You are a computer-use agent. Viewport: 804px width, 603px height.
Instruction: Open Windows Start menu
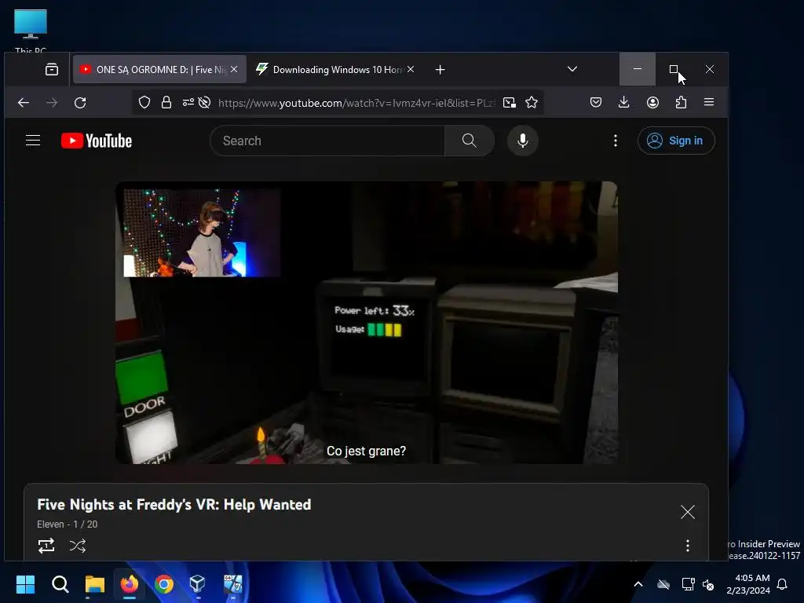(25, 584)
